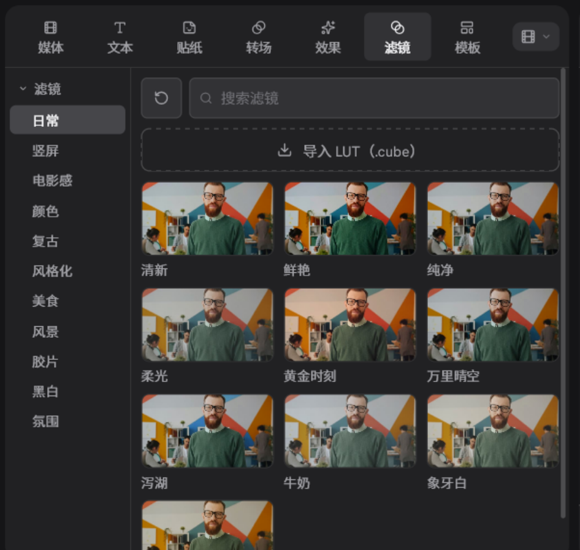Click the 万里晴空 filter name label
The width and height of the screenshot is (580, 550).
point(453,376)
